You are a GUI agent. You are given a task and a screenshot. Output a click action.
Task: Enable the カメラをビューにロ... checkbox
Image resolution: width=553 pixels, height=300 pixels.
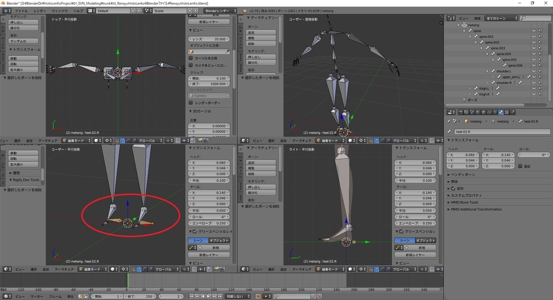tap(191, 65)
